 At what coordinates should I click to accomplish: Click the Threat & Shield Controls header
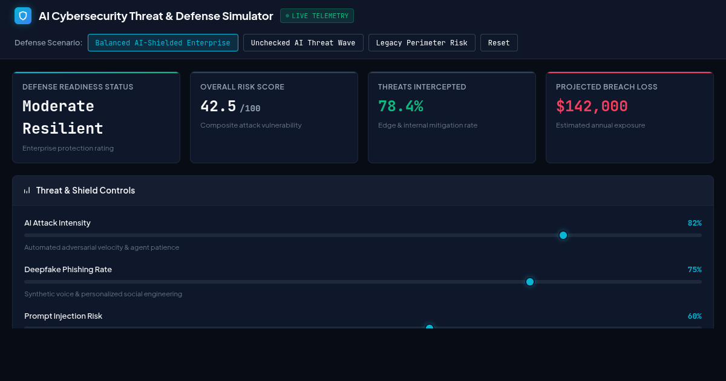363,190
